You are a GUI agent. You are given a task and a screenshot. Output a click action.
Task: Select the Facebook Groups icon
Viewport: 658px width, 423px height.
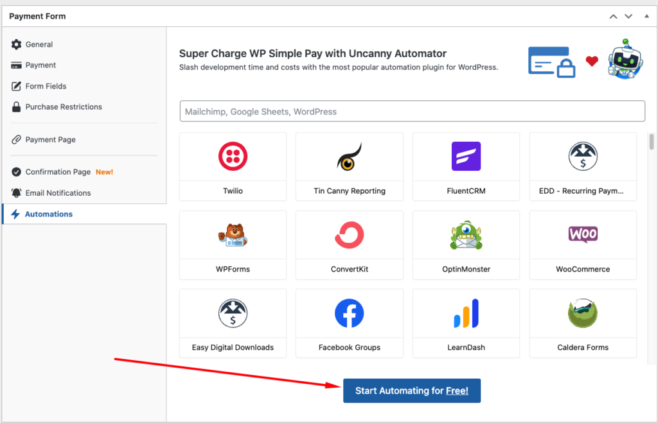coord(350,313)
